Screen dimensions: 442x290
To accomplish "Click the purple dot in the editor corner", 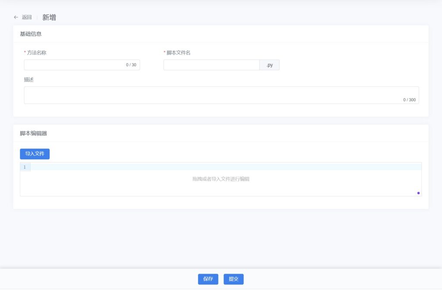I will pyautogui.click(x=418, y=193).
